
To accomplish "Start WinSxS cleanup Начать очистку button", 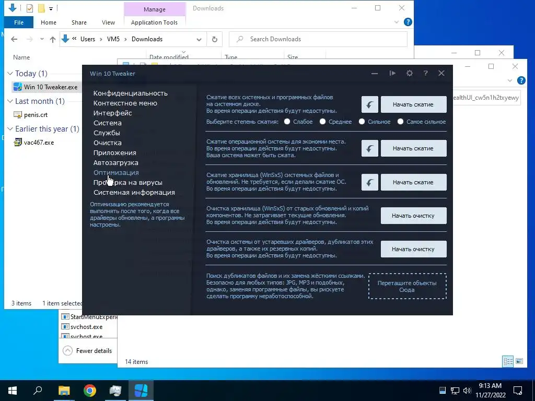I will [x=414, y=216].
